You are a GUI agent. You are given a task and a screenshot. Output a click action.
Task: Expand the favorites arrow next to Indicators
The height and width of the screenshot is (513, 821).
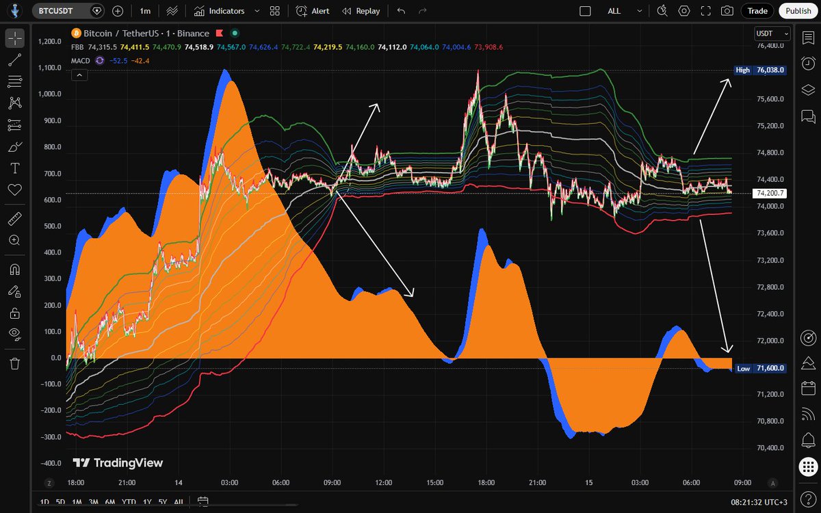257,11
